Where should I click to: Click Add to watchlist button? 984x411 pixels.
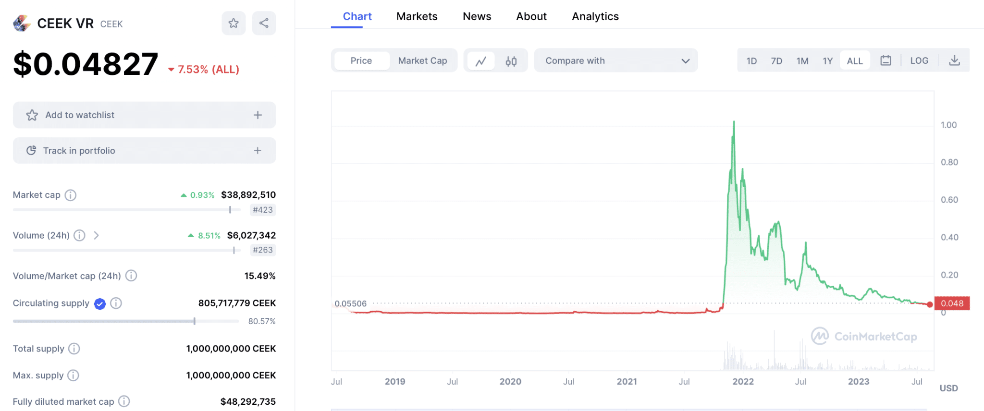tap(145, 115)
